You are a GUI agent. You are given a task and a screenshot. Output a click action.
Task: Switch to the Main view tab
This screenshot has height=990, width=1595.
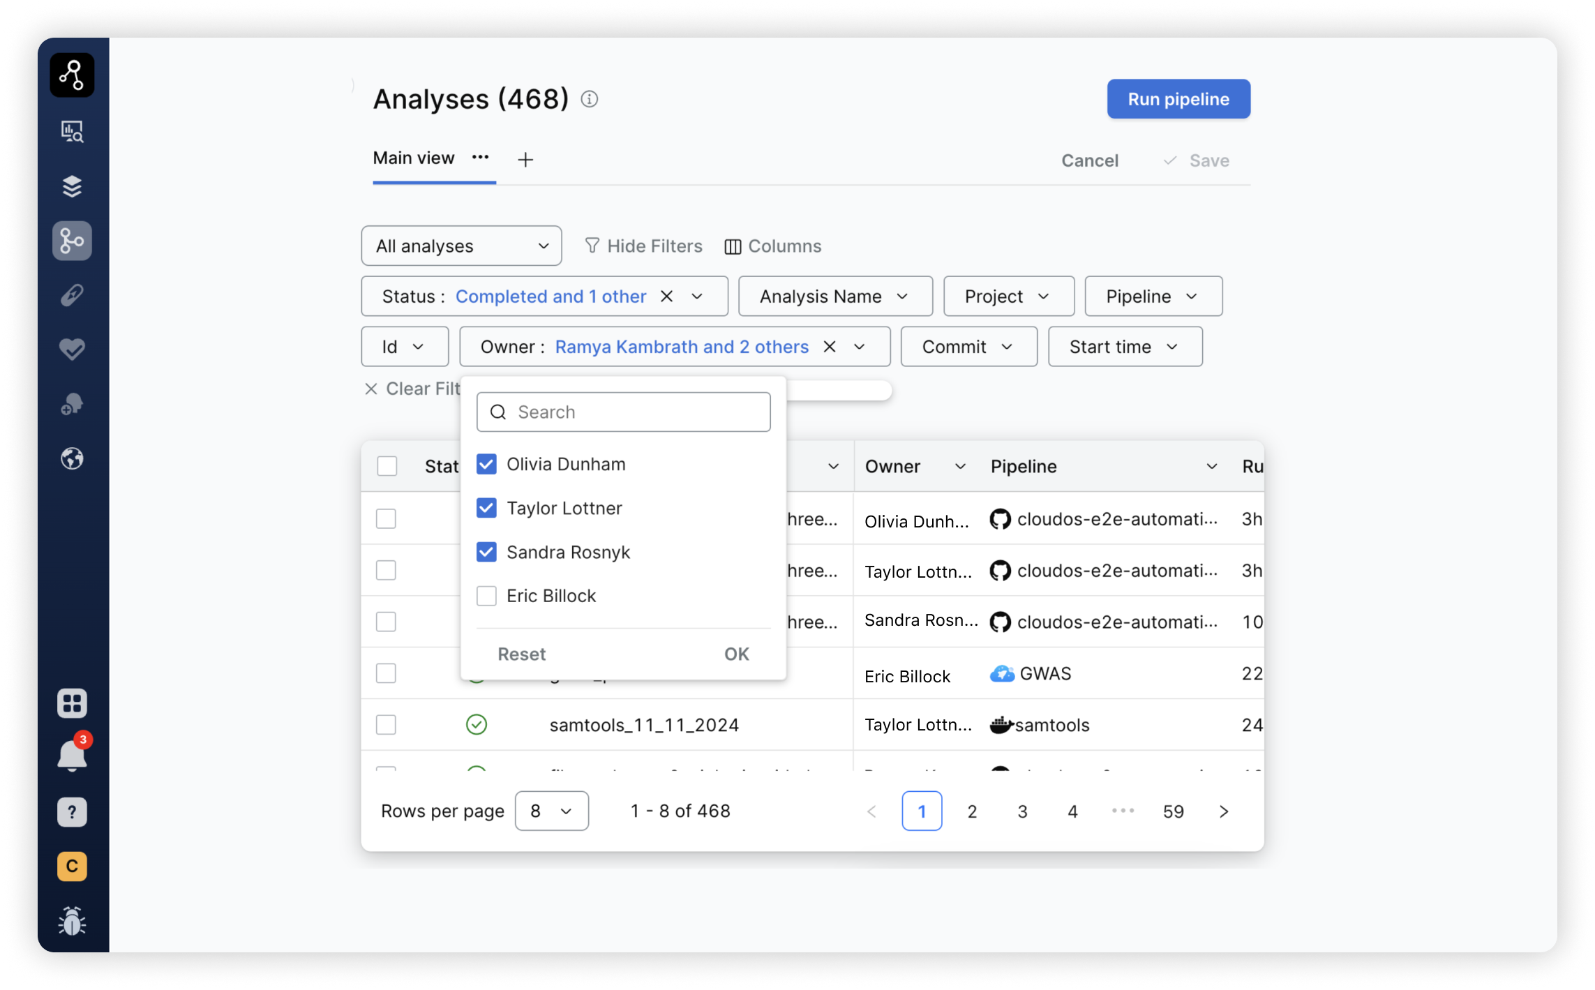[414, 158]
